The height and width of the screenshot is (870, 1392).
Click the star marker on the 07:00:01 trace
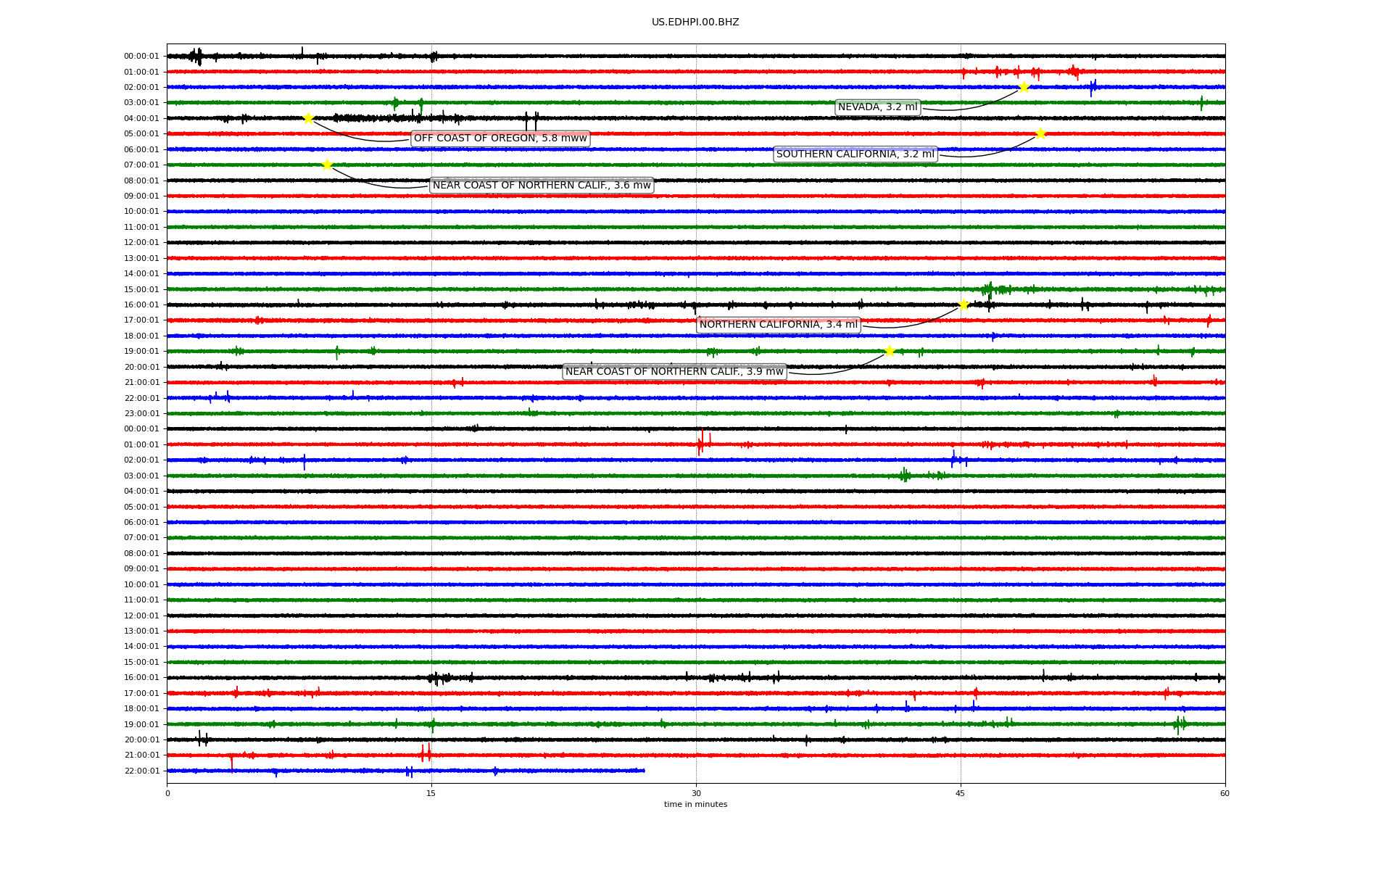click(x=327, y=165)
